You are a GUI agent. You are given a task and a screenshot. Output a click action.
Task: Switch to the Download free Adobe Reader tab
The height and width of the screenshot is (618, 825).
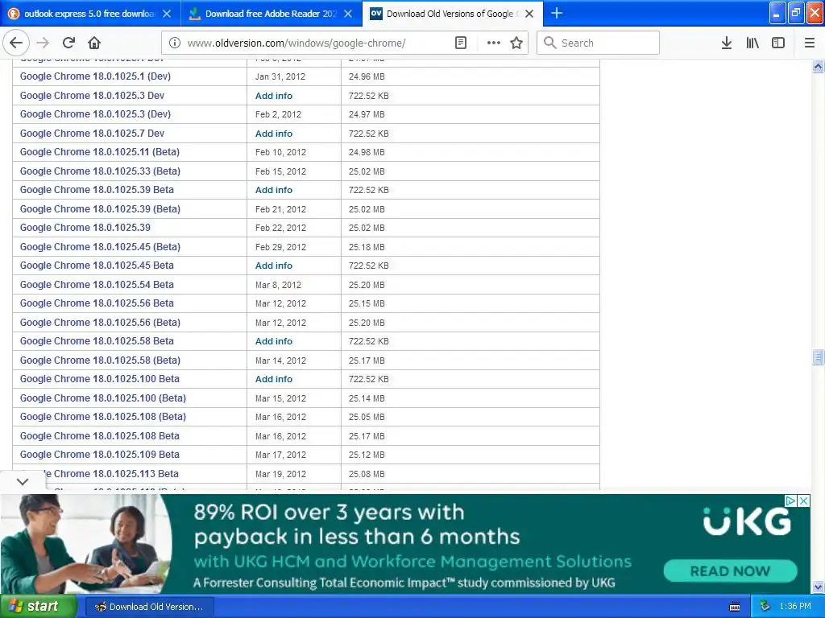coord(271,14)
